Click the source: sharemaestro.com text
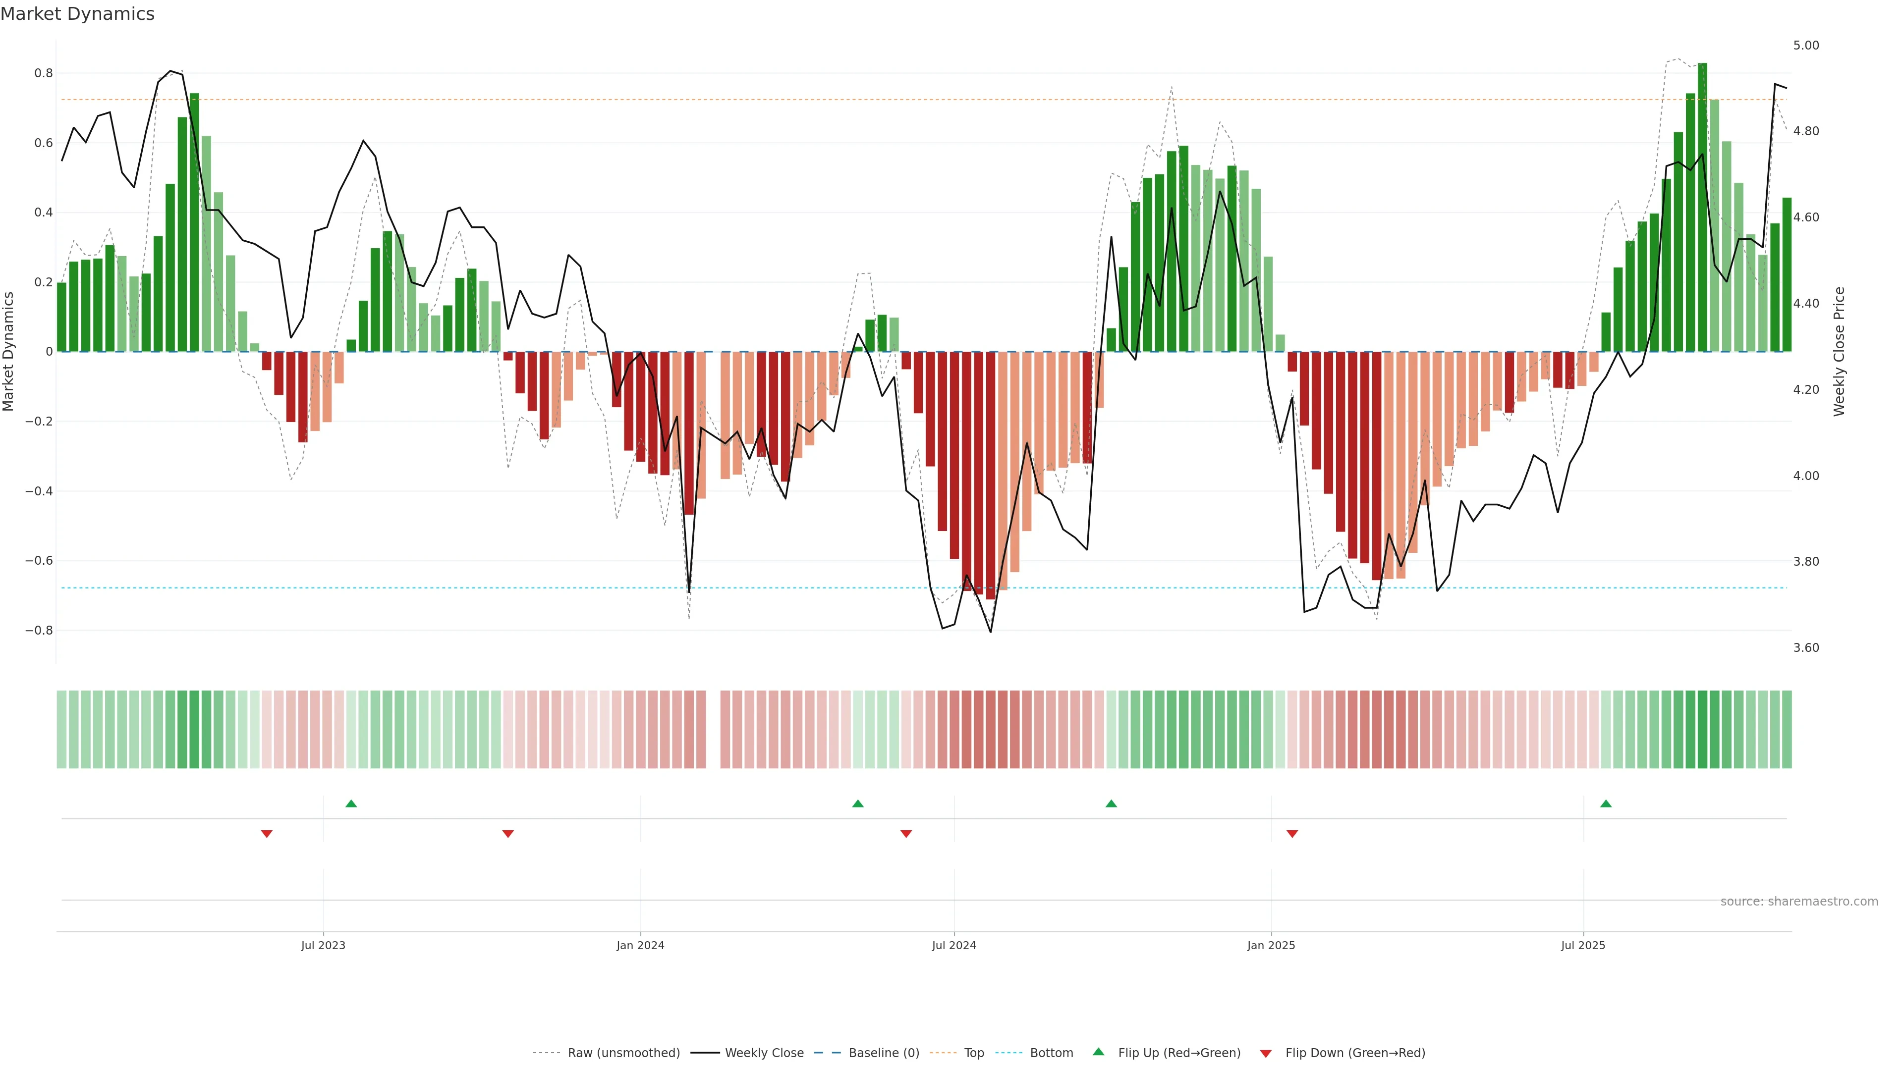 coord(1799,902)
